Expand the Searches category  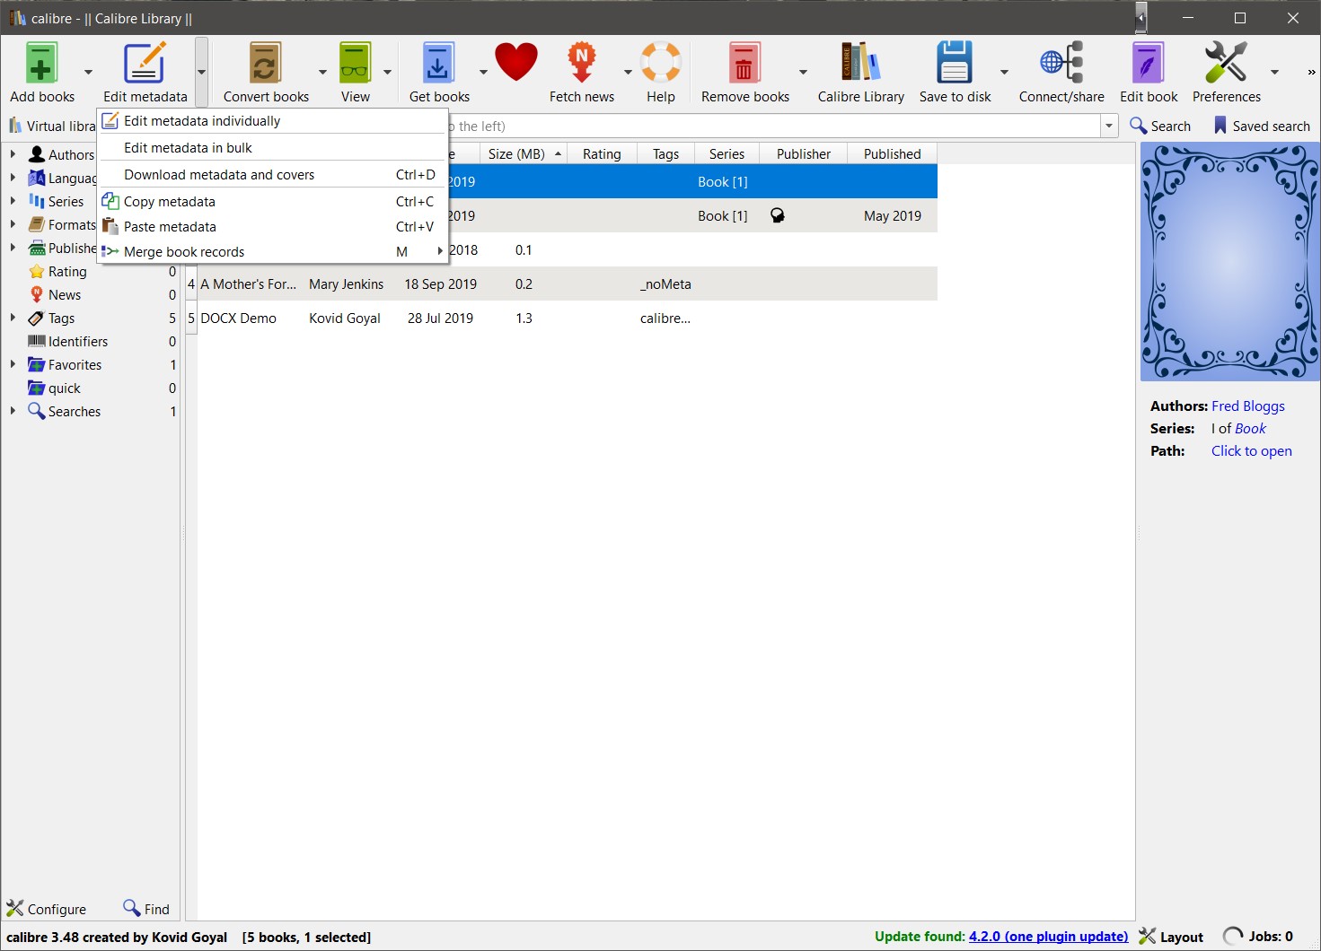pyautogui.click(x=13, y=411)
